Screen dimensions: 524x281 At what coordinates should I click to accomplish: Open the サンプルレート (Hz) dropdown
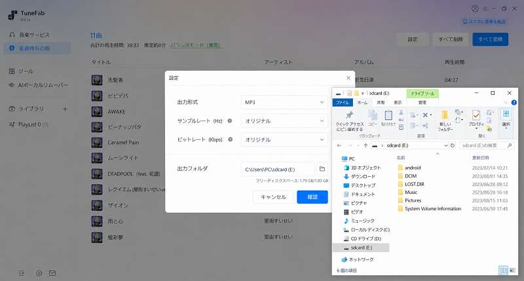[284, 121]
